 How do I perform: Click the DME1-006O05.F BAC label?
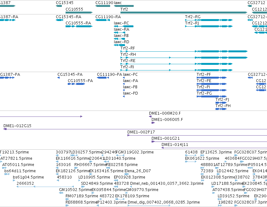[167, 120]
